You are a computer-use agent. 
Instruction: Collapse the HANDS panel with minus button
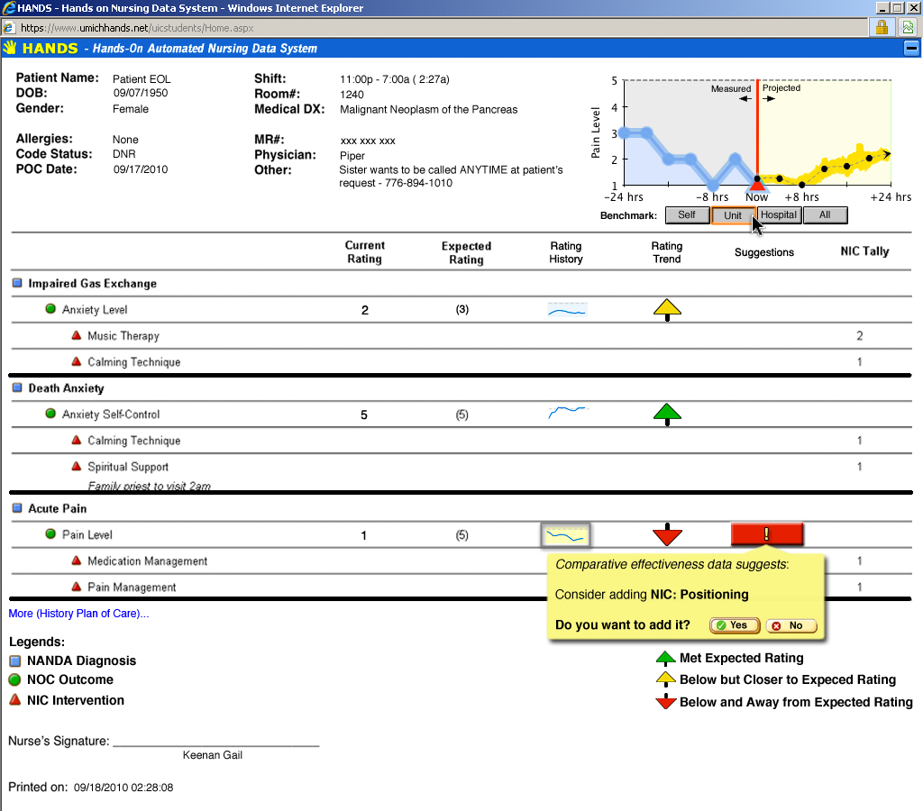pos(911,49)
